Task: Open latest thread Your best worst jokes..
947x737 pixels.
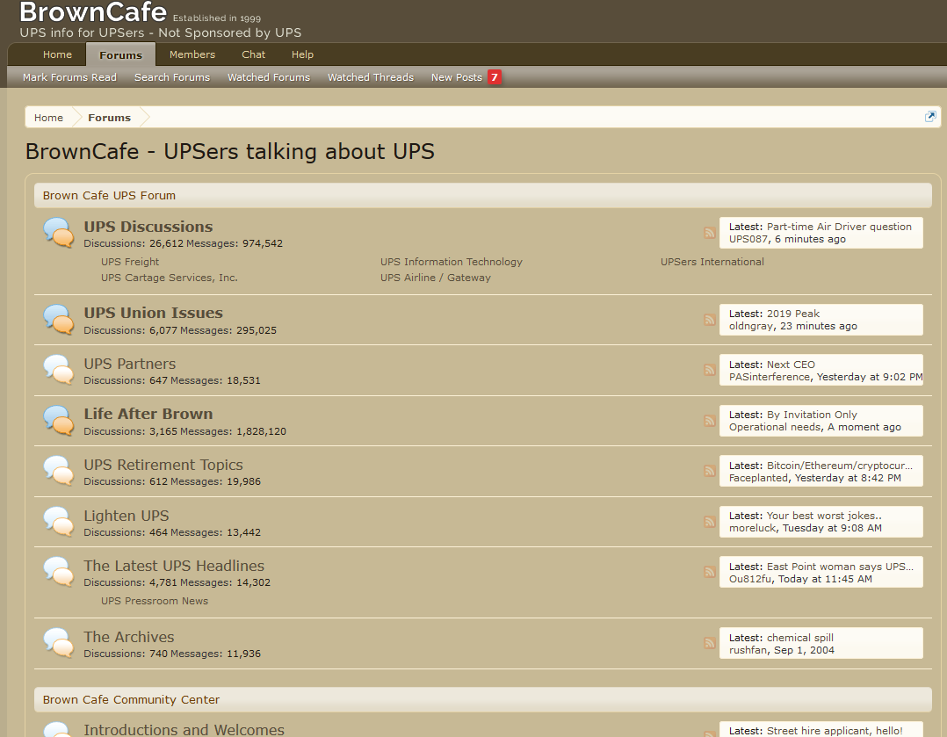Action: pos(824,516)
